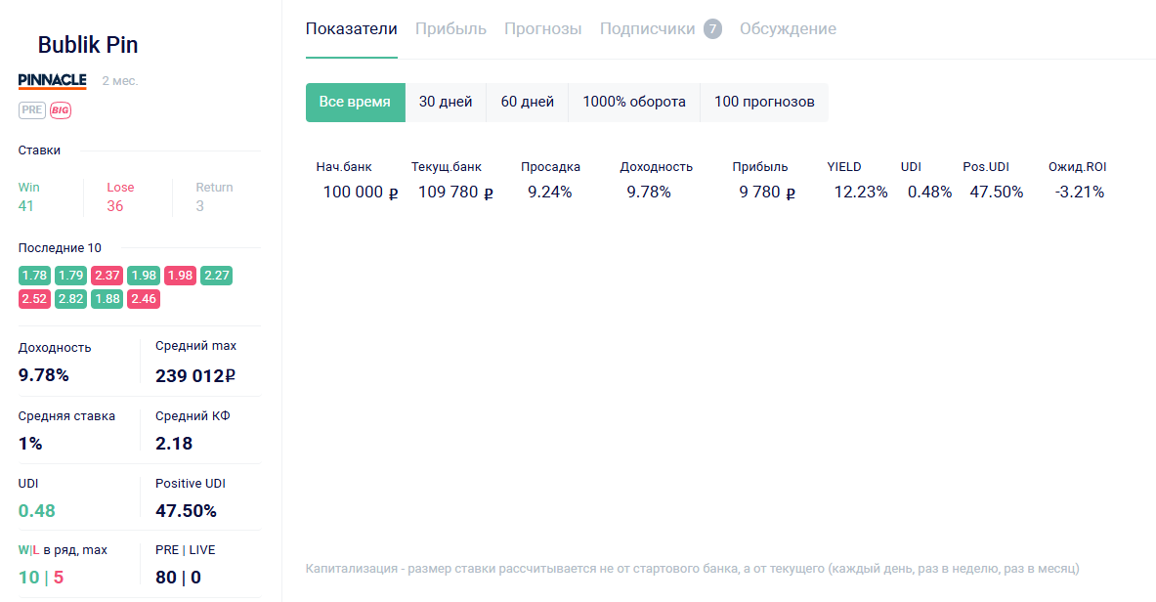Select the 60 дней period filter
This screenshot has height=602, width=1156.
point(528,102)
